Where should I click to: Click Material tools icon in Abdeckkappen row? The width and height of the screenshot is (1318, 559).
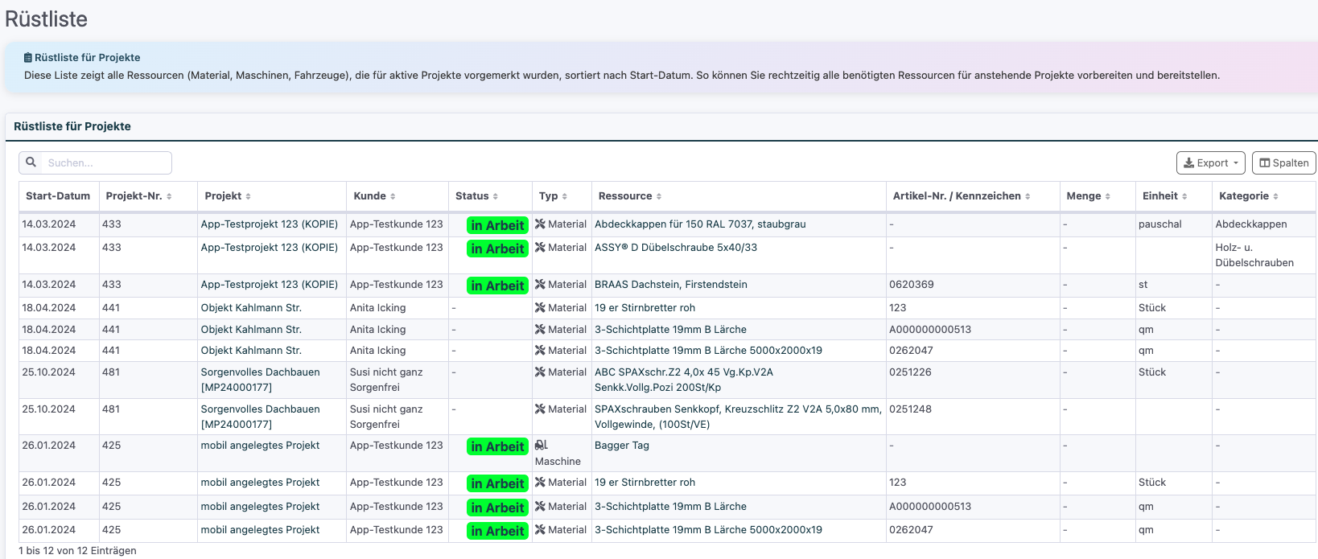[x=540, y=224]
